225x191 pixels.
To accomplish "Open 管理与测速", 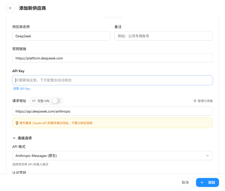I will pos(203,101).
